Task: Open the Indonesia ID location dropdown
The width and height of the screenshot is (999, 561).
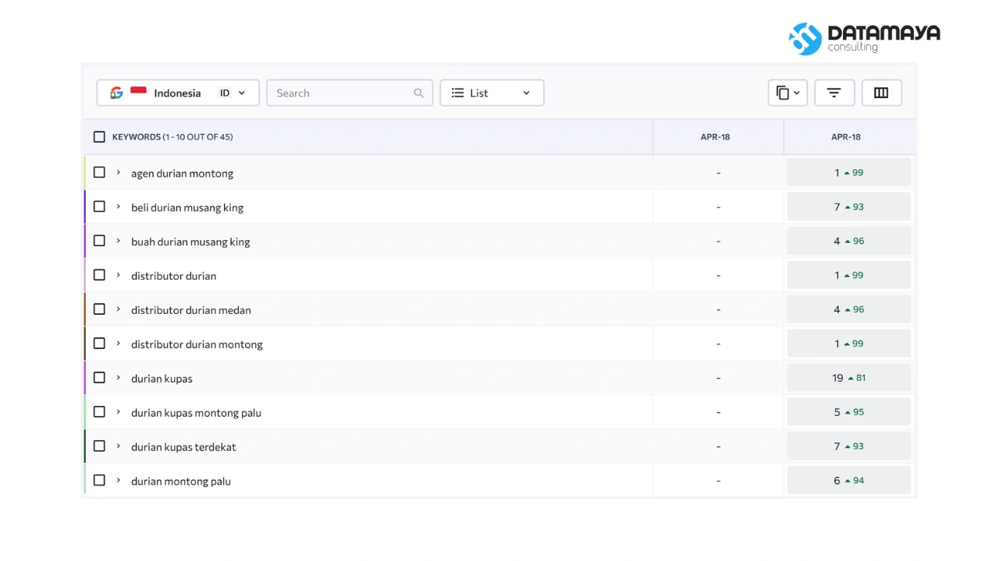Action: click(x=178, y=93)
